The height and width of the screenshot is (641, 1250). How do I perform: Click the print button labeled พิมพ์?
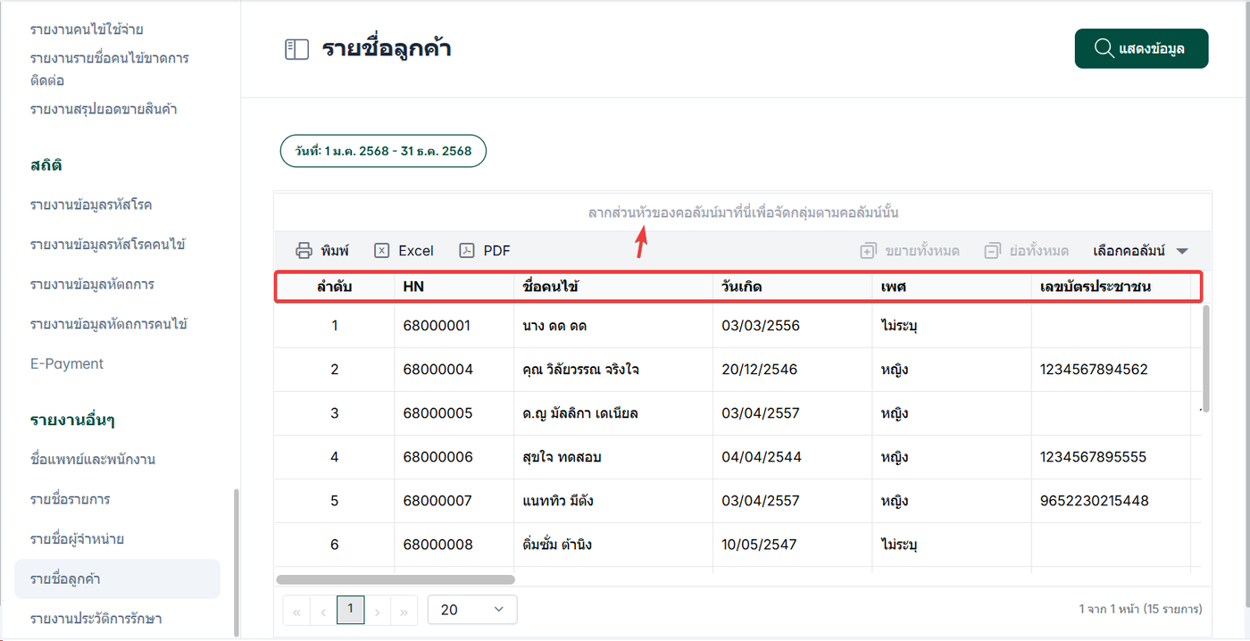point(322,251)
